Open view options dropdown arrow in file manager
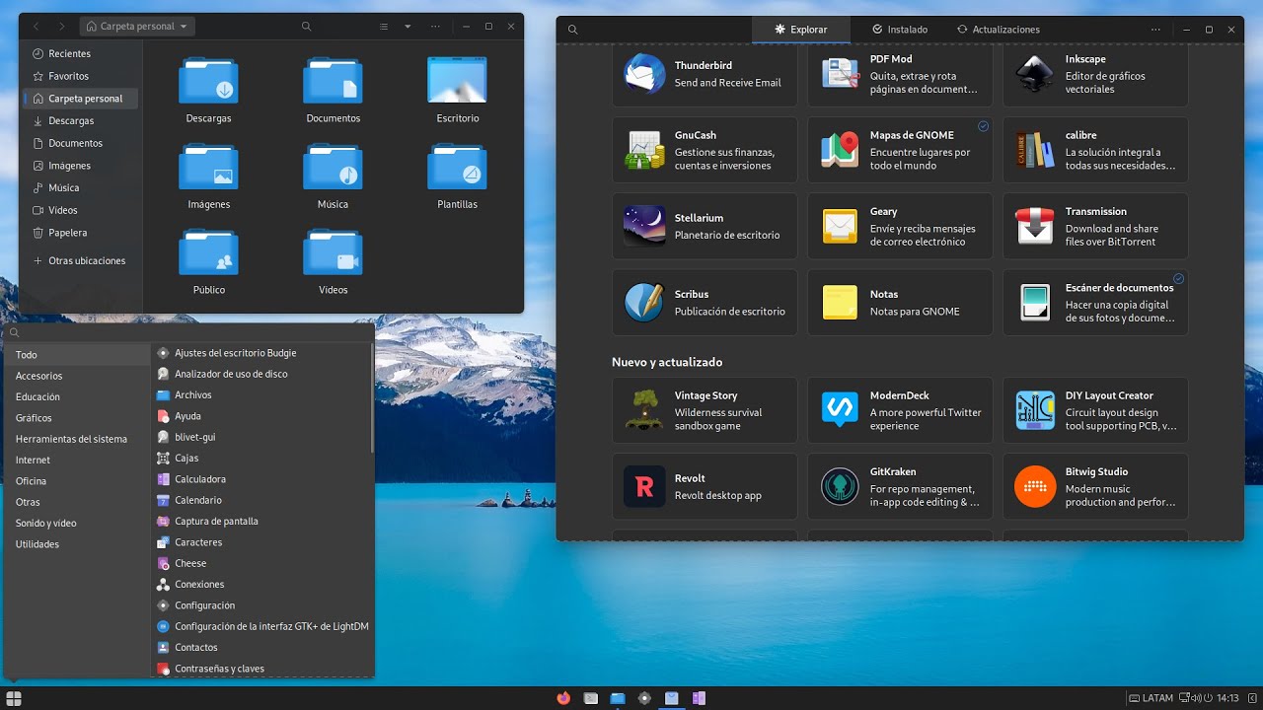Screen dimensions: 1263x710 pyautogui.click(x=408, y=27)
